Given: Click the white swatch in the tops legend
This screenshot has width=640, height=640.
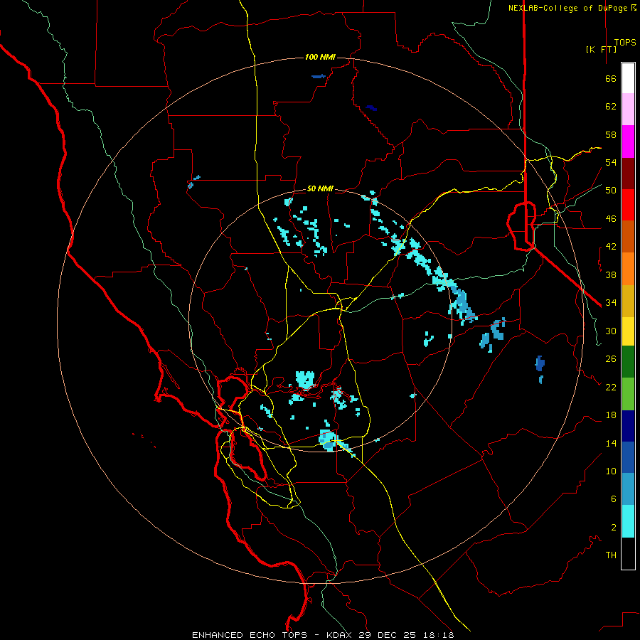Looking at the screenshot, I should (628, 78).
